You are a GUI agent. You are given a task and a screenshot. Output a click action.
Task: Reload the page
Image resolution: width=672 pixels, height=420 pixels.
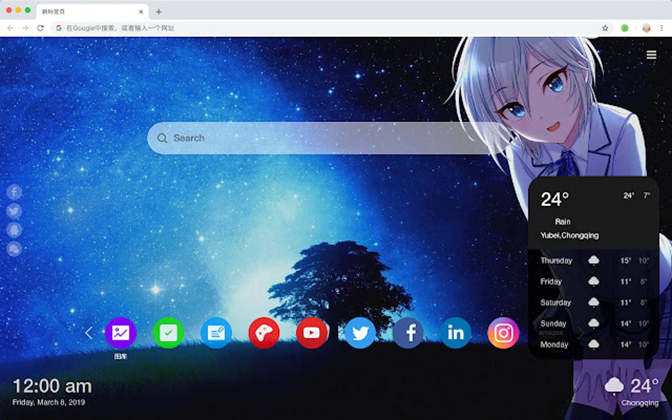pyautogui.click(x=40, y=28)
